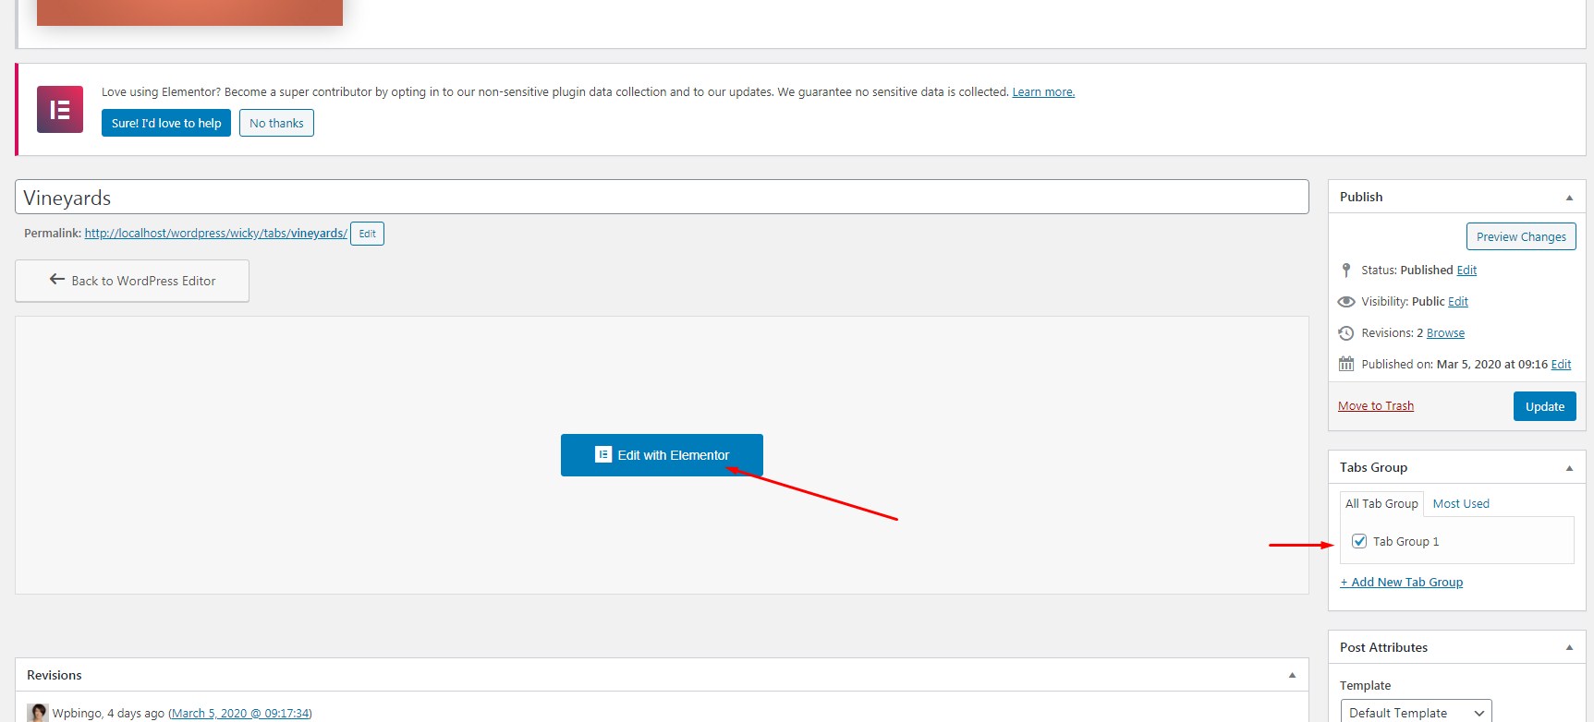
Task: Click the Wpbingo author avatar in Revisions
Action: pos(38,713)
